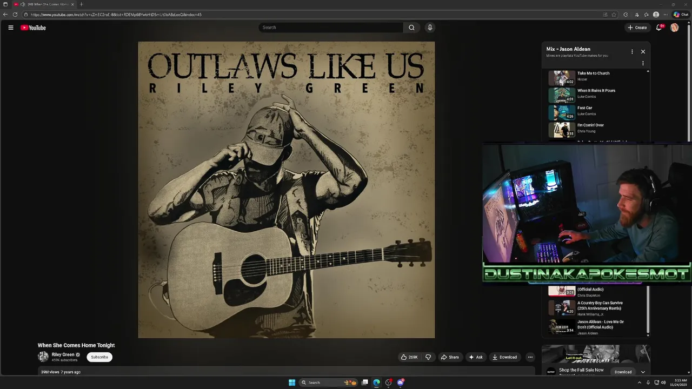Dislike the video with thumbs down
The image size is (692, 389).
tap(428, 357)
